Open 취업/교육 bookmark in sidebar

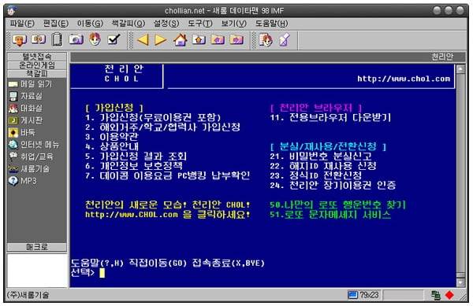pos(31,157)
